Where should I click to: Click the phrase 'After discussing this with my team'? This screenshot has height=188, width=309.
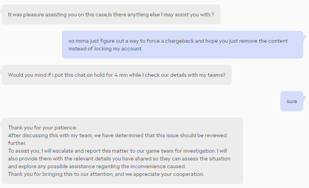pyautogui.click(x=50, y=135)
